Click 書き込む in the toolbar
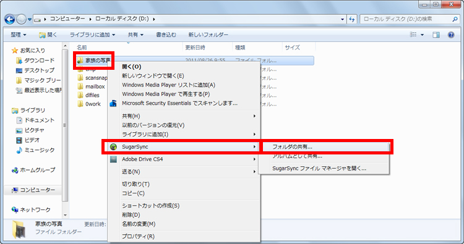Viewport: 464px width, 244px height. coord(166,35)
